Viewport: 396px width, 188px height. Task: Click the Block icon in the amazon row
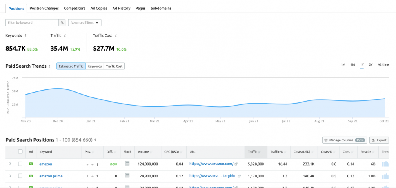coord(127,164)
